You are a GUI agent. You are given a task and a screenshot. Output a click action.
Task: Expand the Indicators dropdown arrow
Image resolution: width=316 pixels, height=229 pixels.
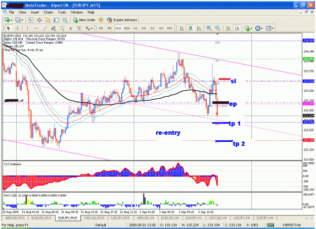[x=251, y=28]
